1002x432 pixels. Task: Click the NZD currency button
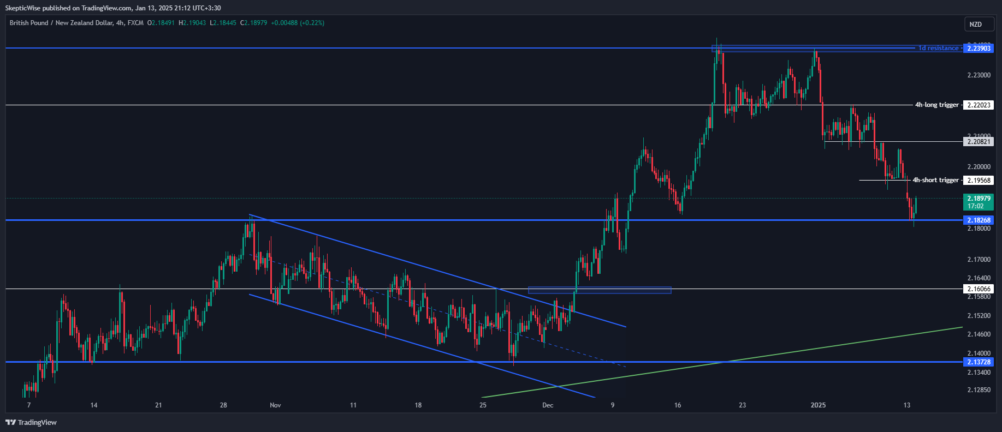979,24
